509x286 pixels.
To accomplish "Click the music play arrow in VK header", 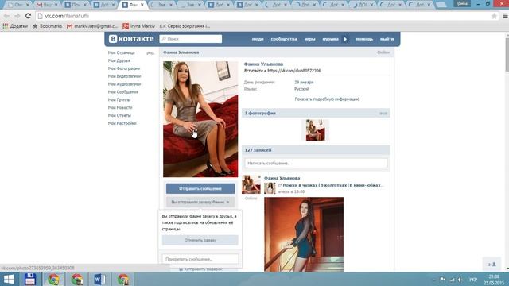I will (x=345, y=39).
